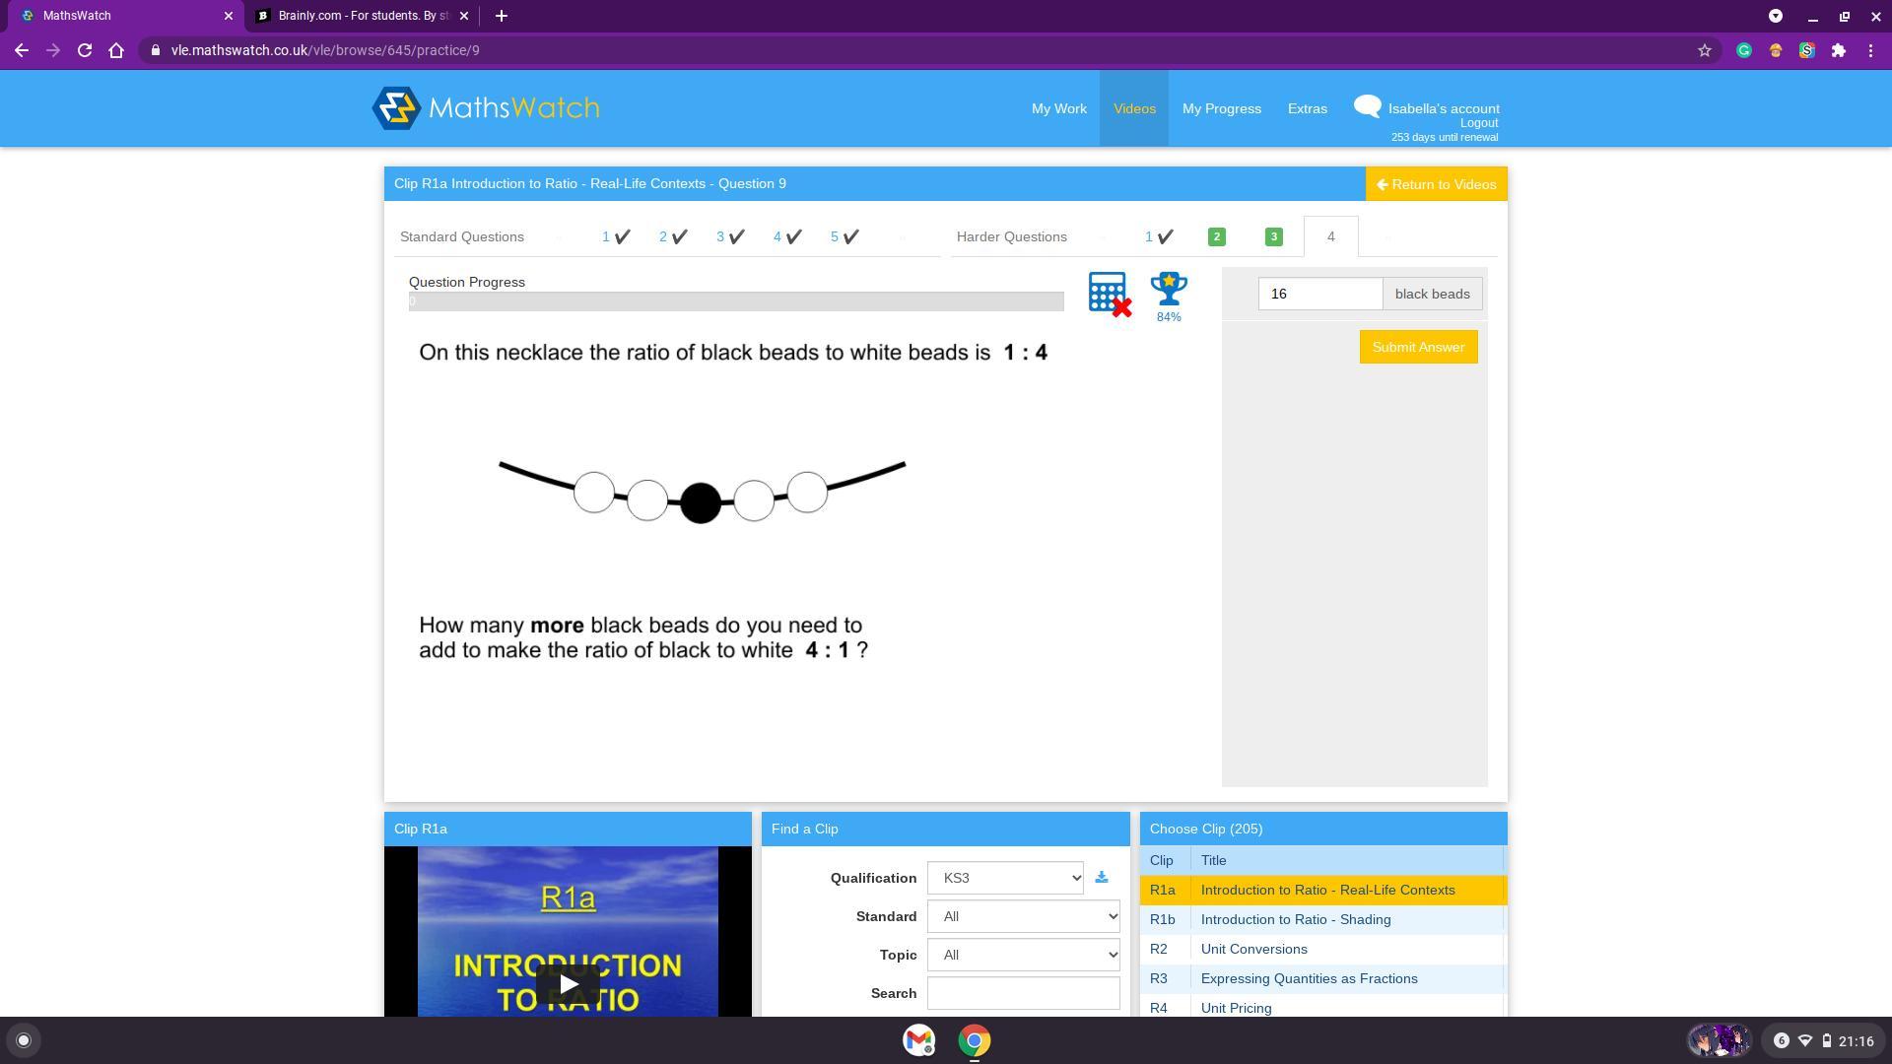The height and width of the screenshot is (1064, 1892).
Task: Click the black beads answer field
Action: [1319, 294]
